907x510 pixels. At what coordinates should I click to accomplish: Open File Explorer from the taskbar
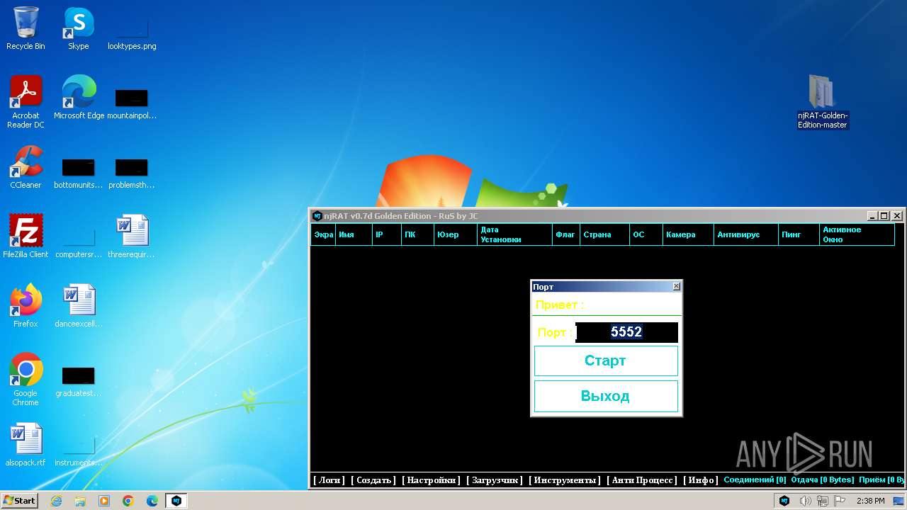pos(80,501)
